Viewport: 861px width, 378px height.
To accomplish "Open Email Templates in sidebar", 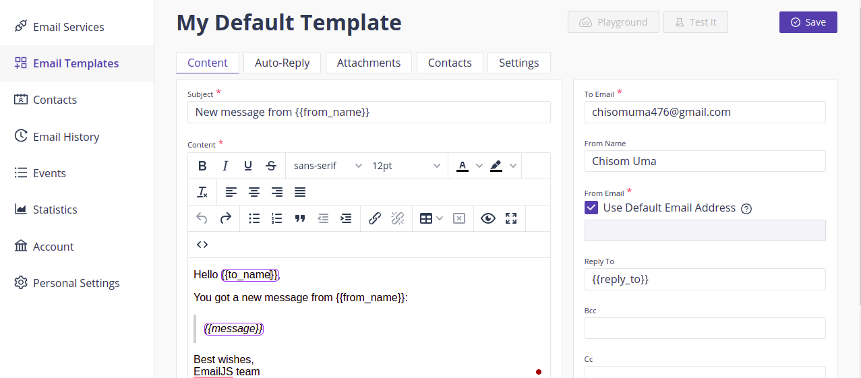I will (77, 63).
